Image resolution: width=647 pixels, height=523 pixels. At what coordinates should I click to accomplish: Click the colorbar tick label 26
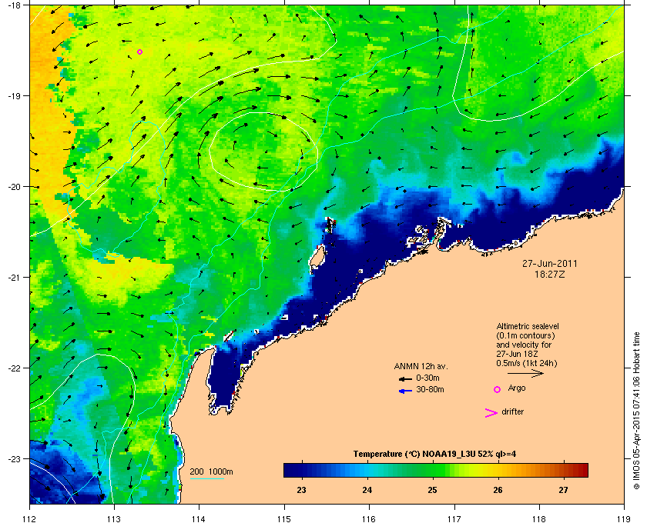click(498, 490)
